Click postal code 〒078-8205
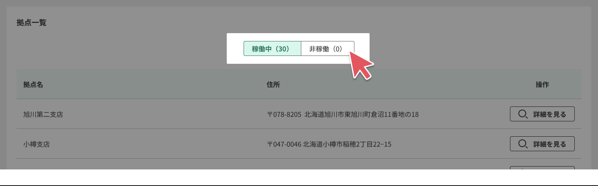Viewport: 598px width, 186px height. (284, 114)
